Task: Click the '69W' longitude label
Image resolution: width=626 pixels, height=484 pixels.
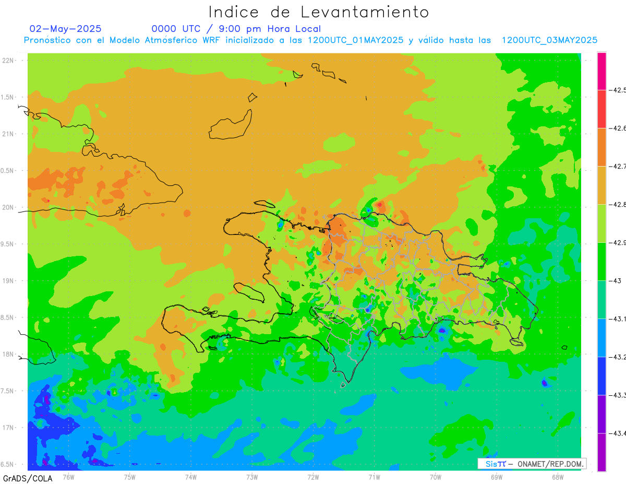Action: pyautogui.click(x=497, y=477)
